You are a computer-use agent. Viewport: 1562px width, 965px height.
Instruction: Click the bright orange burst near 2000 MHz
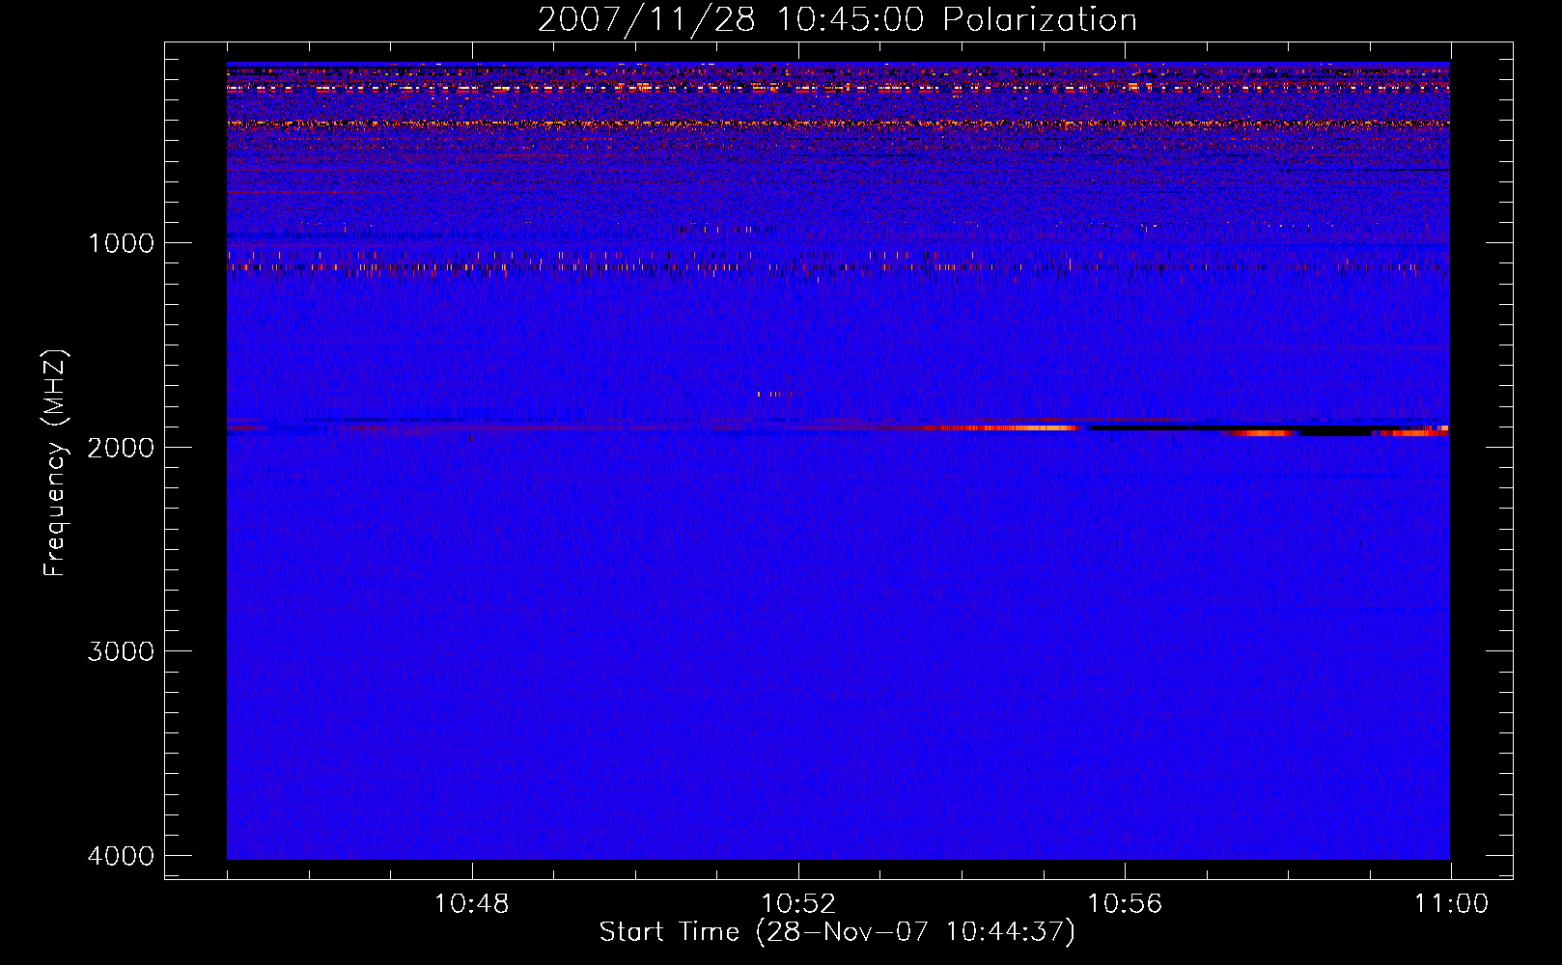coord(999,427)
